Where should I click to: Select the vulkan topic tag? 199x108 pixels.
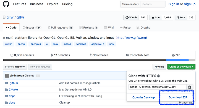click(9, 44)
